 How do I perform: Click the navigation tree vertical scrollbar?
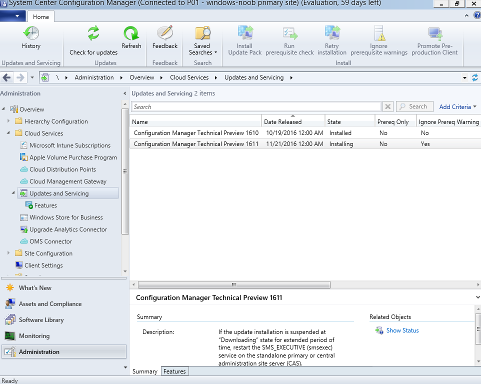tap(125, 172)
